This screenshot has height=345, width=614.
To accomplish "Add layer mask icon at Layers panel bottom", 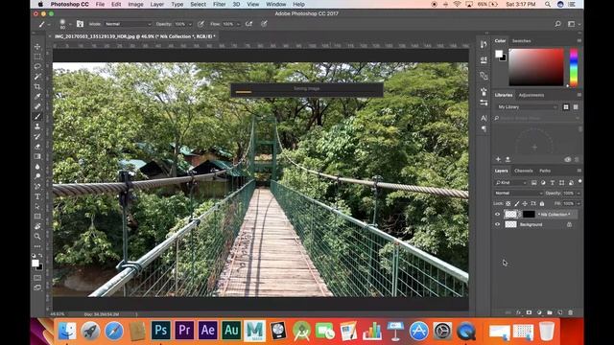I will pyautogui.click(x=529, y=312).
